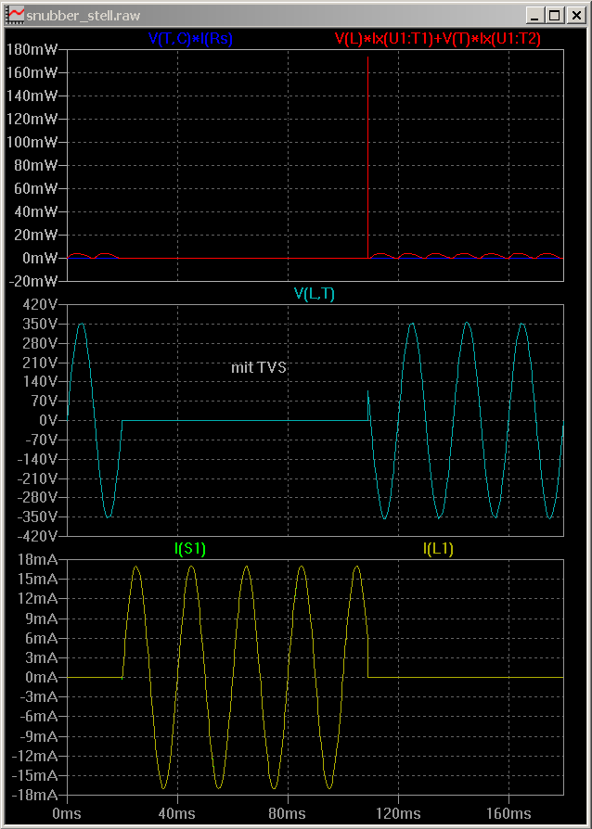Select the yellow I(L1) trace label
Screen dimensions: 592x829
pyautogui.click(x=438, y=549)
